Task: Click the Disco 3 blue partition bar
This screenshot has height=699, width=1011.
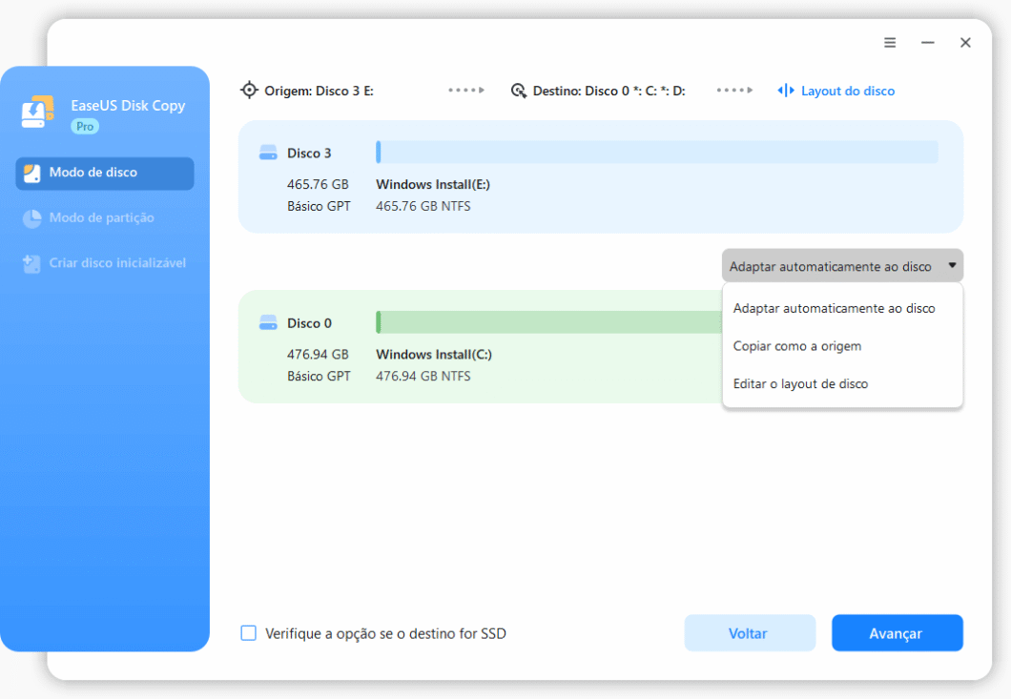Action: tap(656, 153)
